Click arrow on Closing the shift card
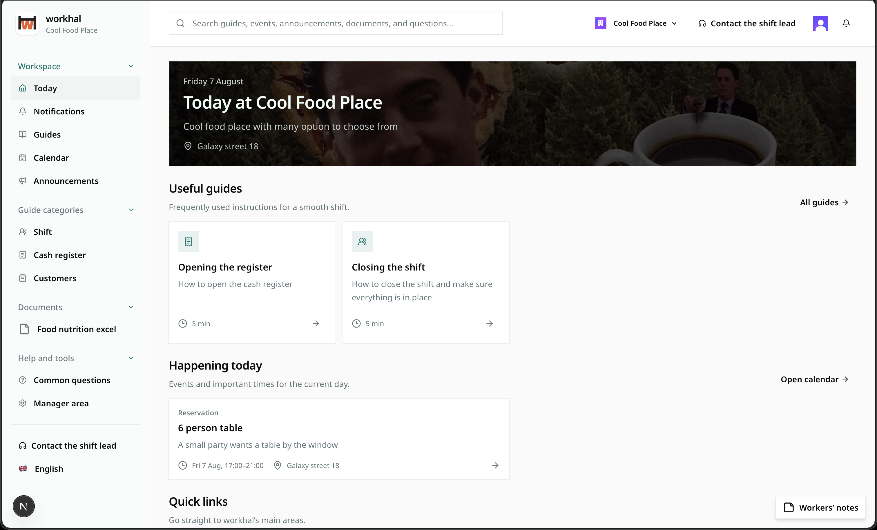The height and width of the screenshot is (530, 877). 490,324
